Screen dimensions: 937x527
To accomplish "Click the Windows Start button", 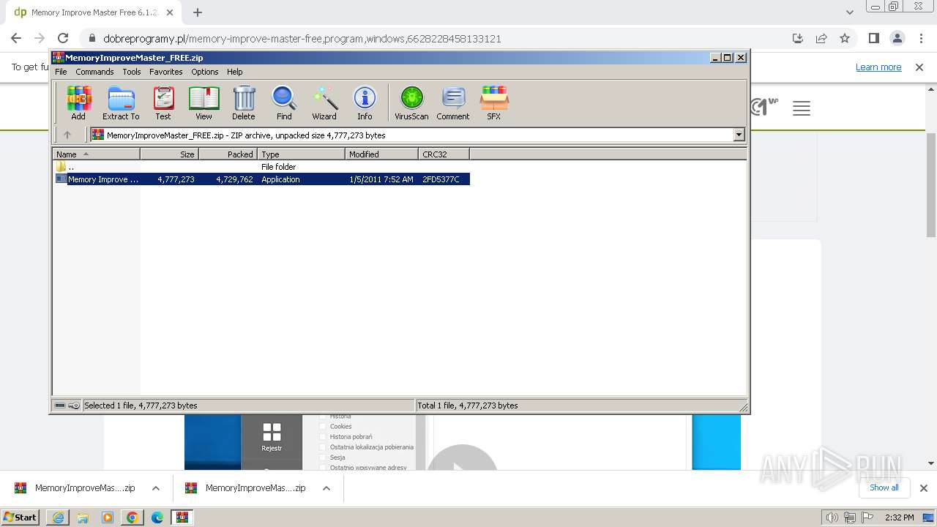I will [20, 517].
